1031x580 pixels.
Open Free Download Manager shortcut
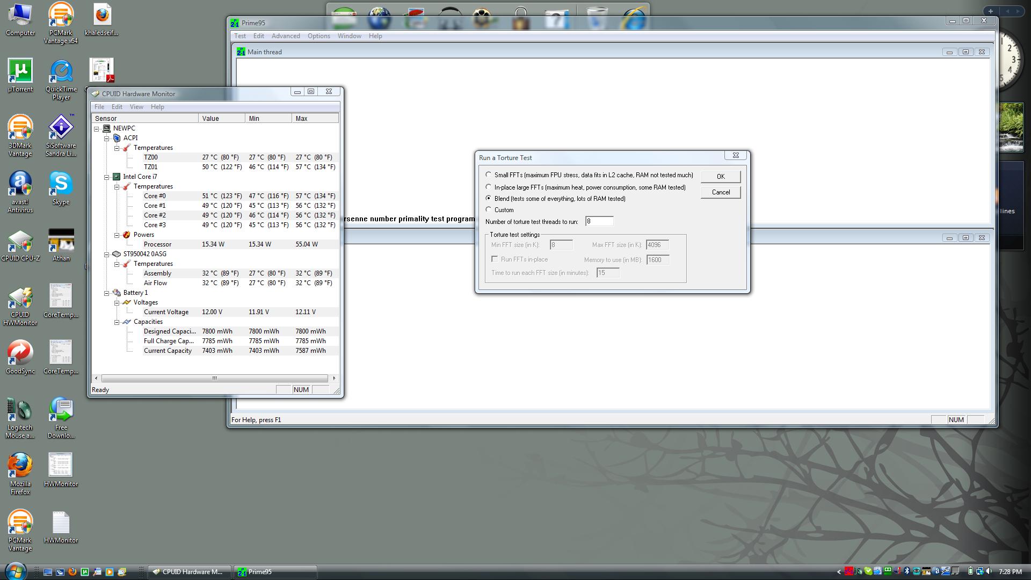coord(61,418)
